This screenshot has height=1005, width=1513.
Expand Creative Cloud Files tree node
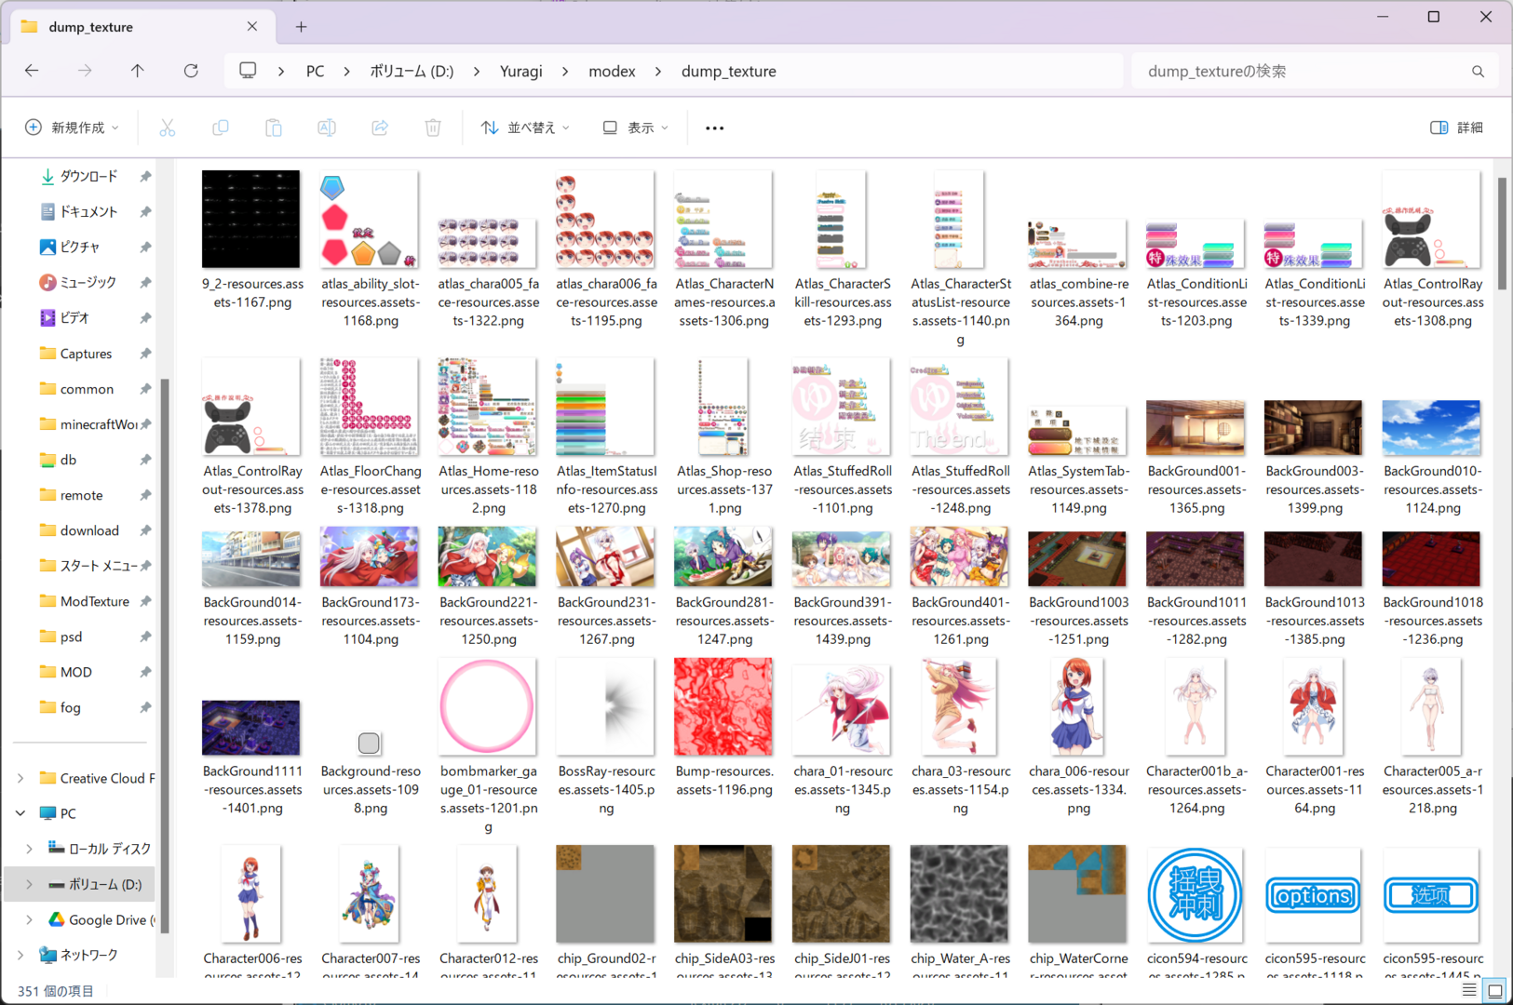click(21, 778)
